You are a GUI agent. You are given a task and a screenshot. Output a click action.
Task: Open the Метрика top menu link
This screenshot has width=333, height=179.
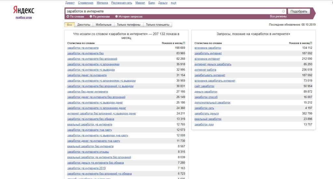[102, 3]
